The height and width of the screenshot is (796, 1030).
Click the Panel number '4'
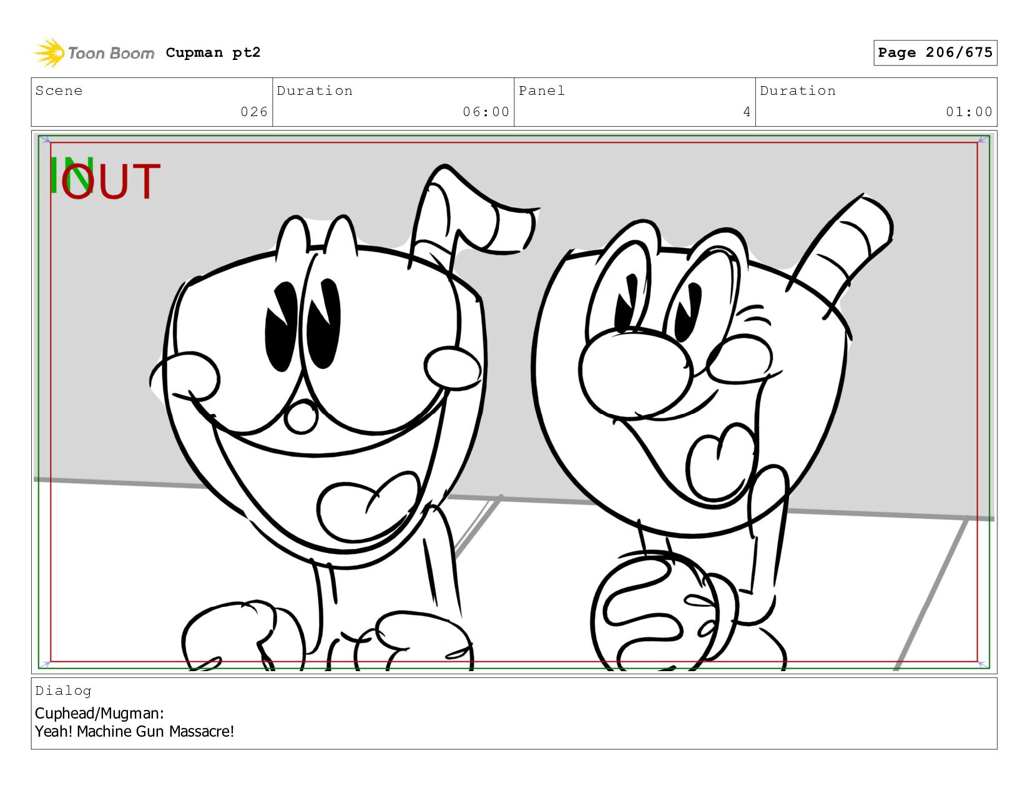click(x=747, y=112)
